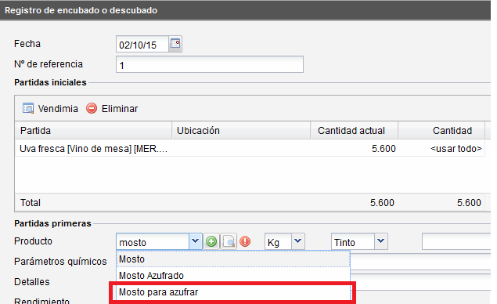Click the Eliminar button
The width and height of the screenshot is (497, 304).
pos(112,109)
